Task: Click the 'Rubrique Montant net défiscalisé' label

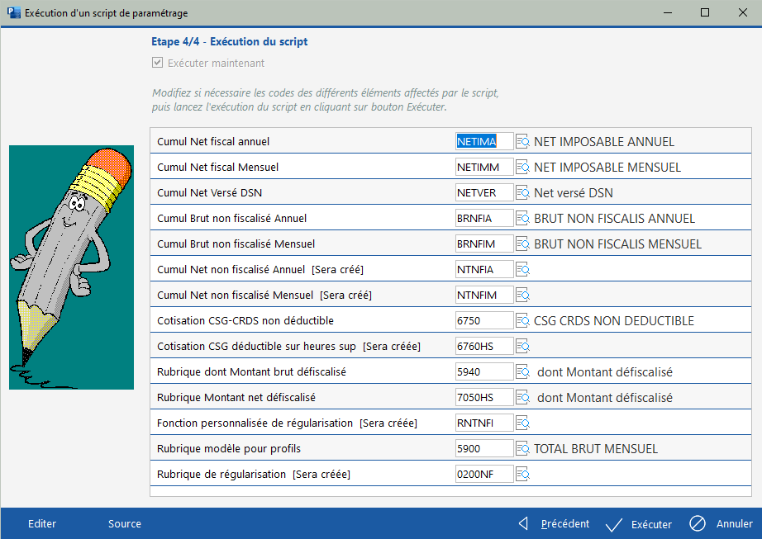Action: 236,398
